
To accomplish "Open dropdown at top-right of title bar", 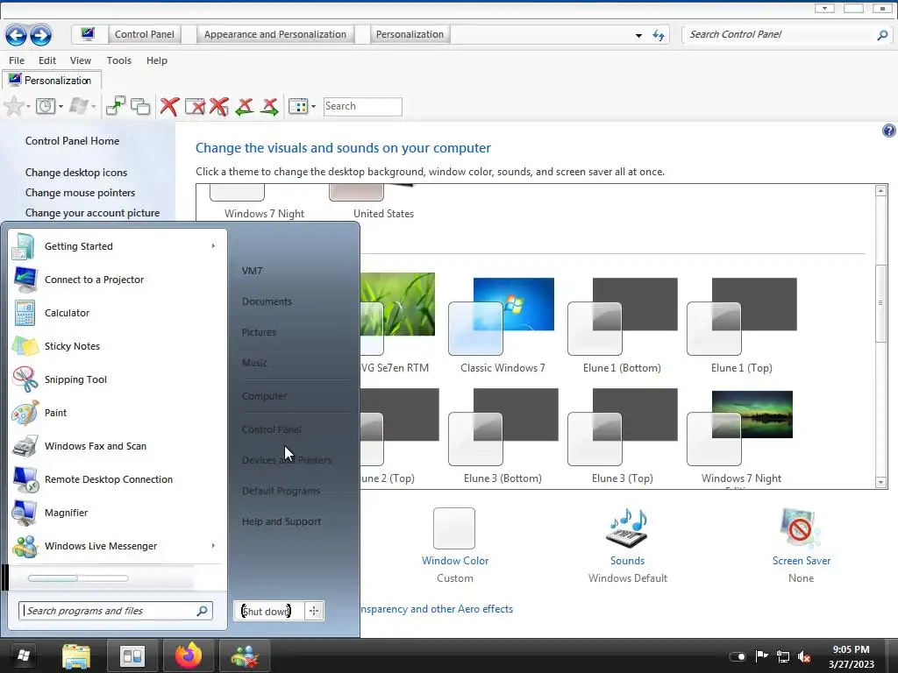I will tap(824, 8).
